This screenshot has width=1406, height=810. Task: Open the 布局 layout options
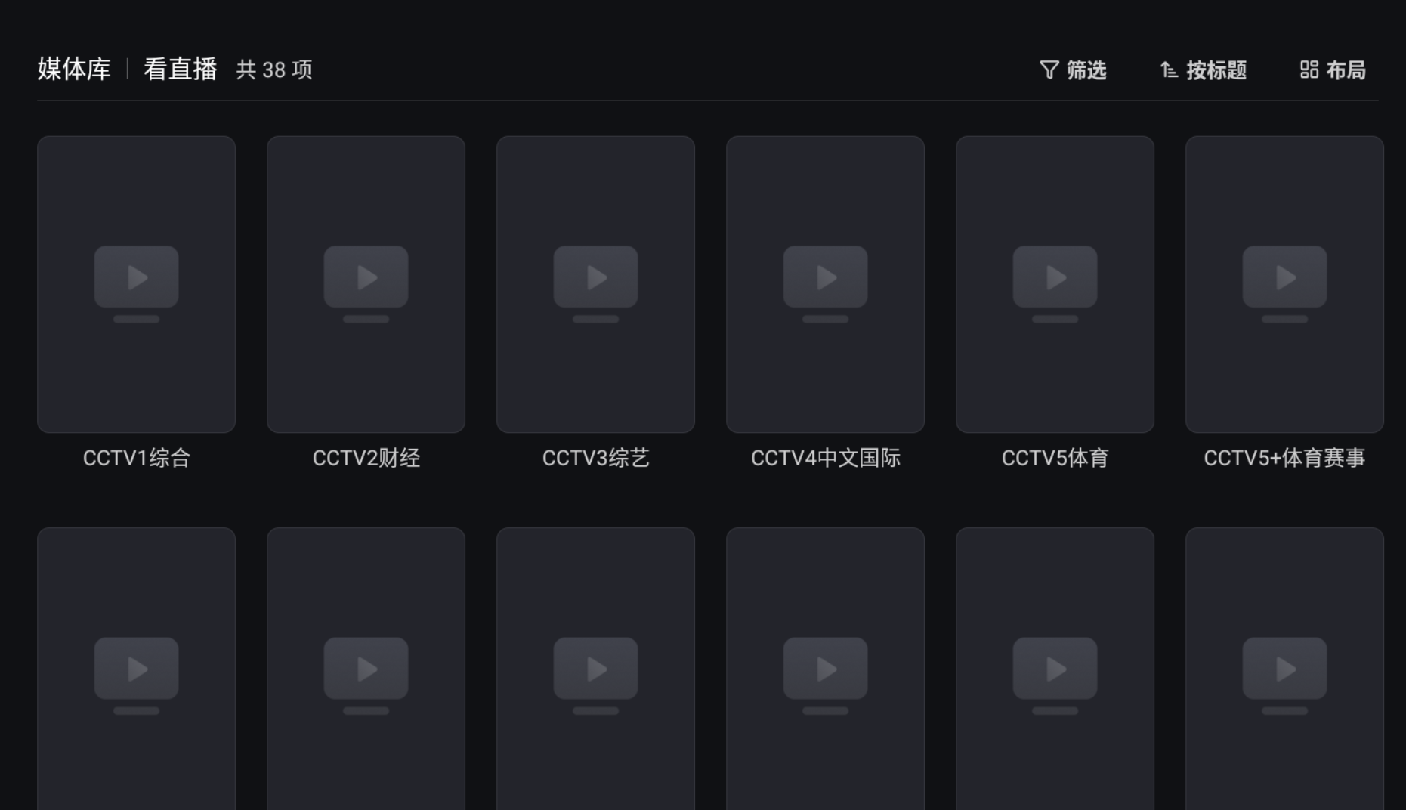[1333, 70]
